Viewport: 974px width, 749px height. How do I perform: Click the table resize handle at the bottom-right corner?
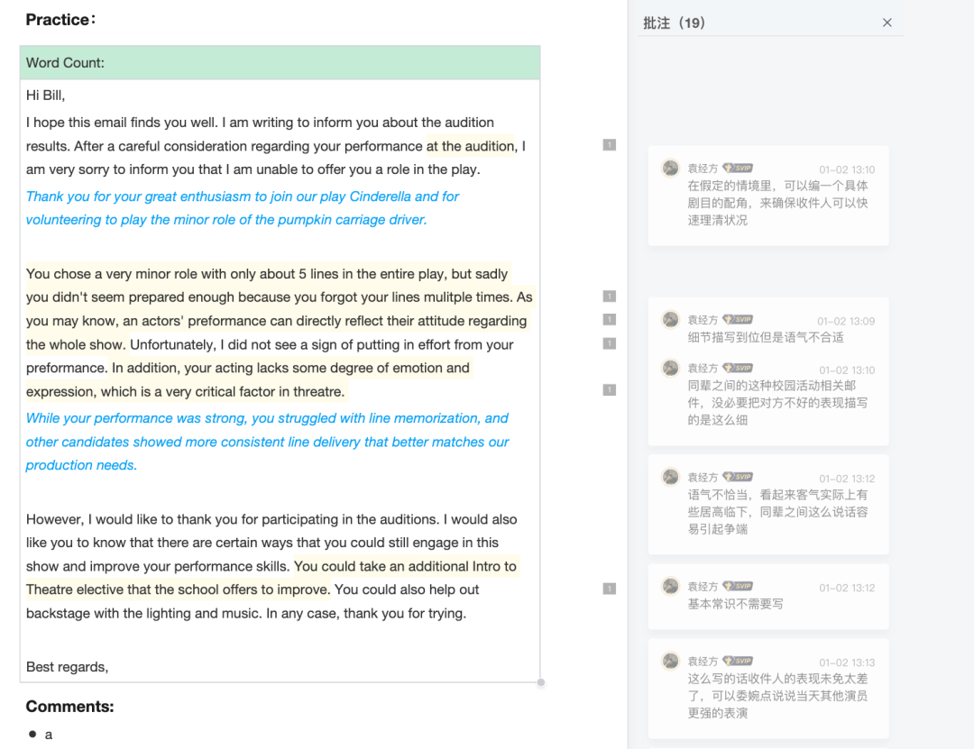pos(541,682)
